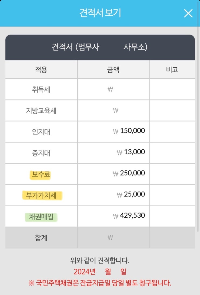Click the 인지대 row label
The width and height of the screenshot is (200, 295).
tap(41, 132)
